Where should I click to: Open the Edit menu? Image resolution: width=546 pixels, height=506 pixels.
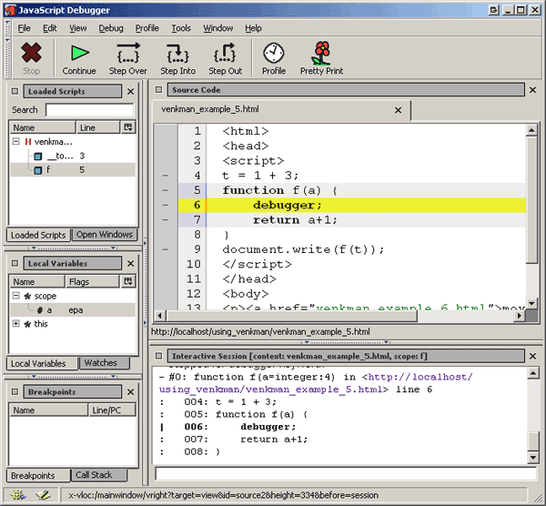click(x=50, y=28)
